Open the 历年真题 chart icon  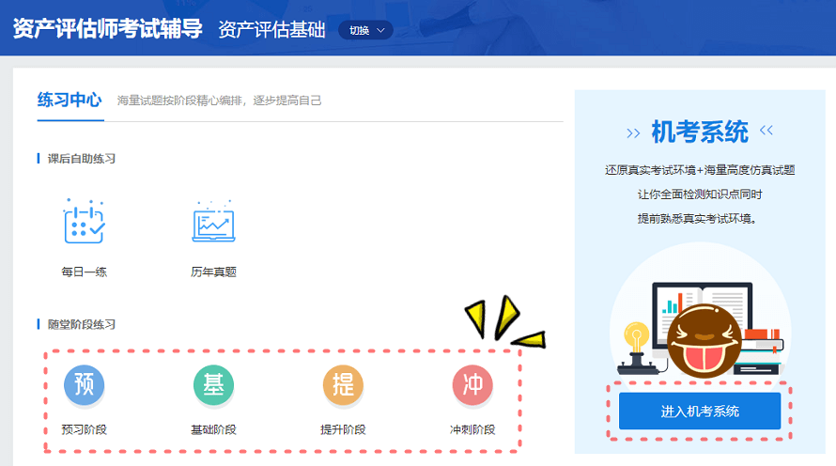click(213, 222)
